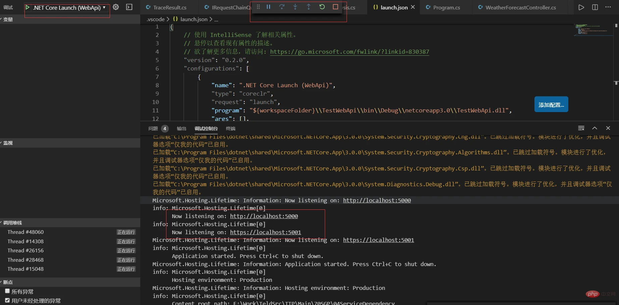The width and height of the screenshot is (619, 305).
Task: Switch to the TraceResult.cs tab
Action: click(169, 7)
